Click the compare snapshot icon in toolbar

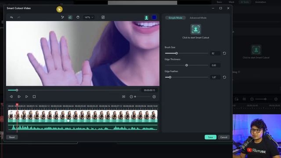pyautogui.click(x=103, y=18)
